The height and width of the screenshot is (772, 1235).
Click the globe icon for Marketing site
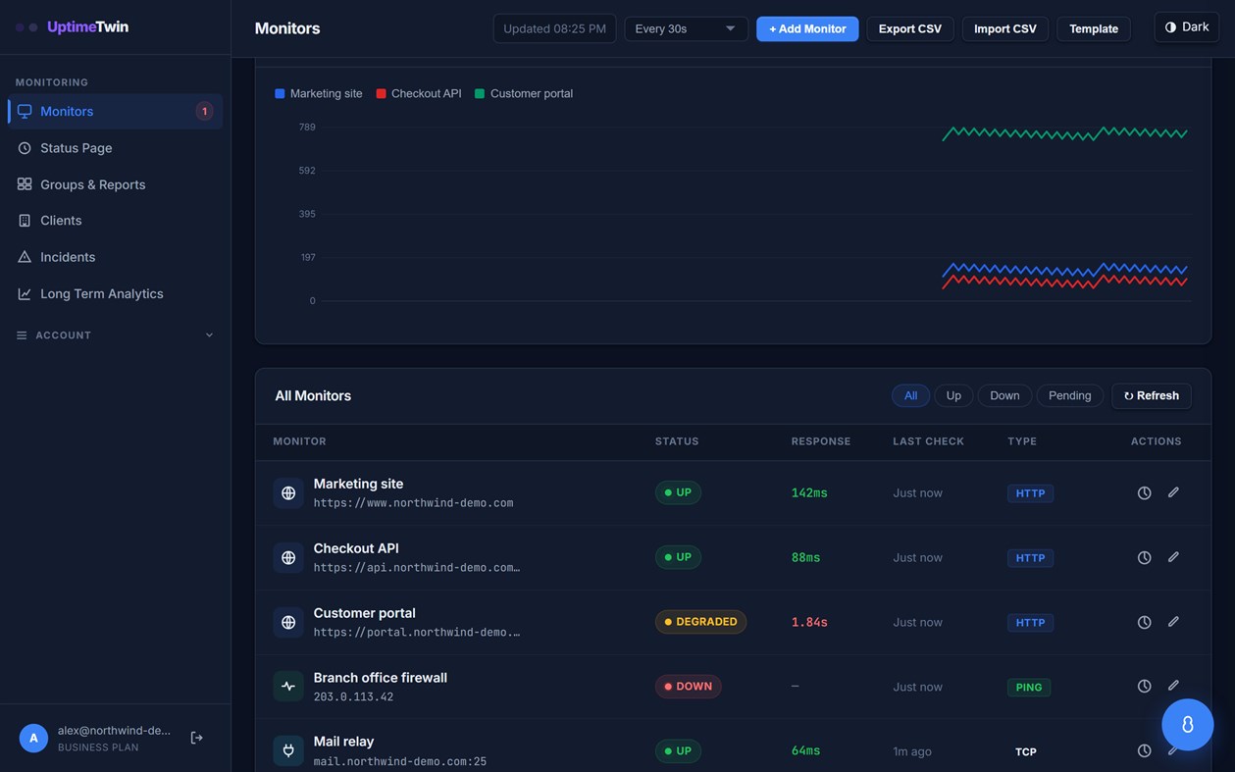point(288,492)
